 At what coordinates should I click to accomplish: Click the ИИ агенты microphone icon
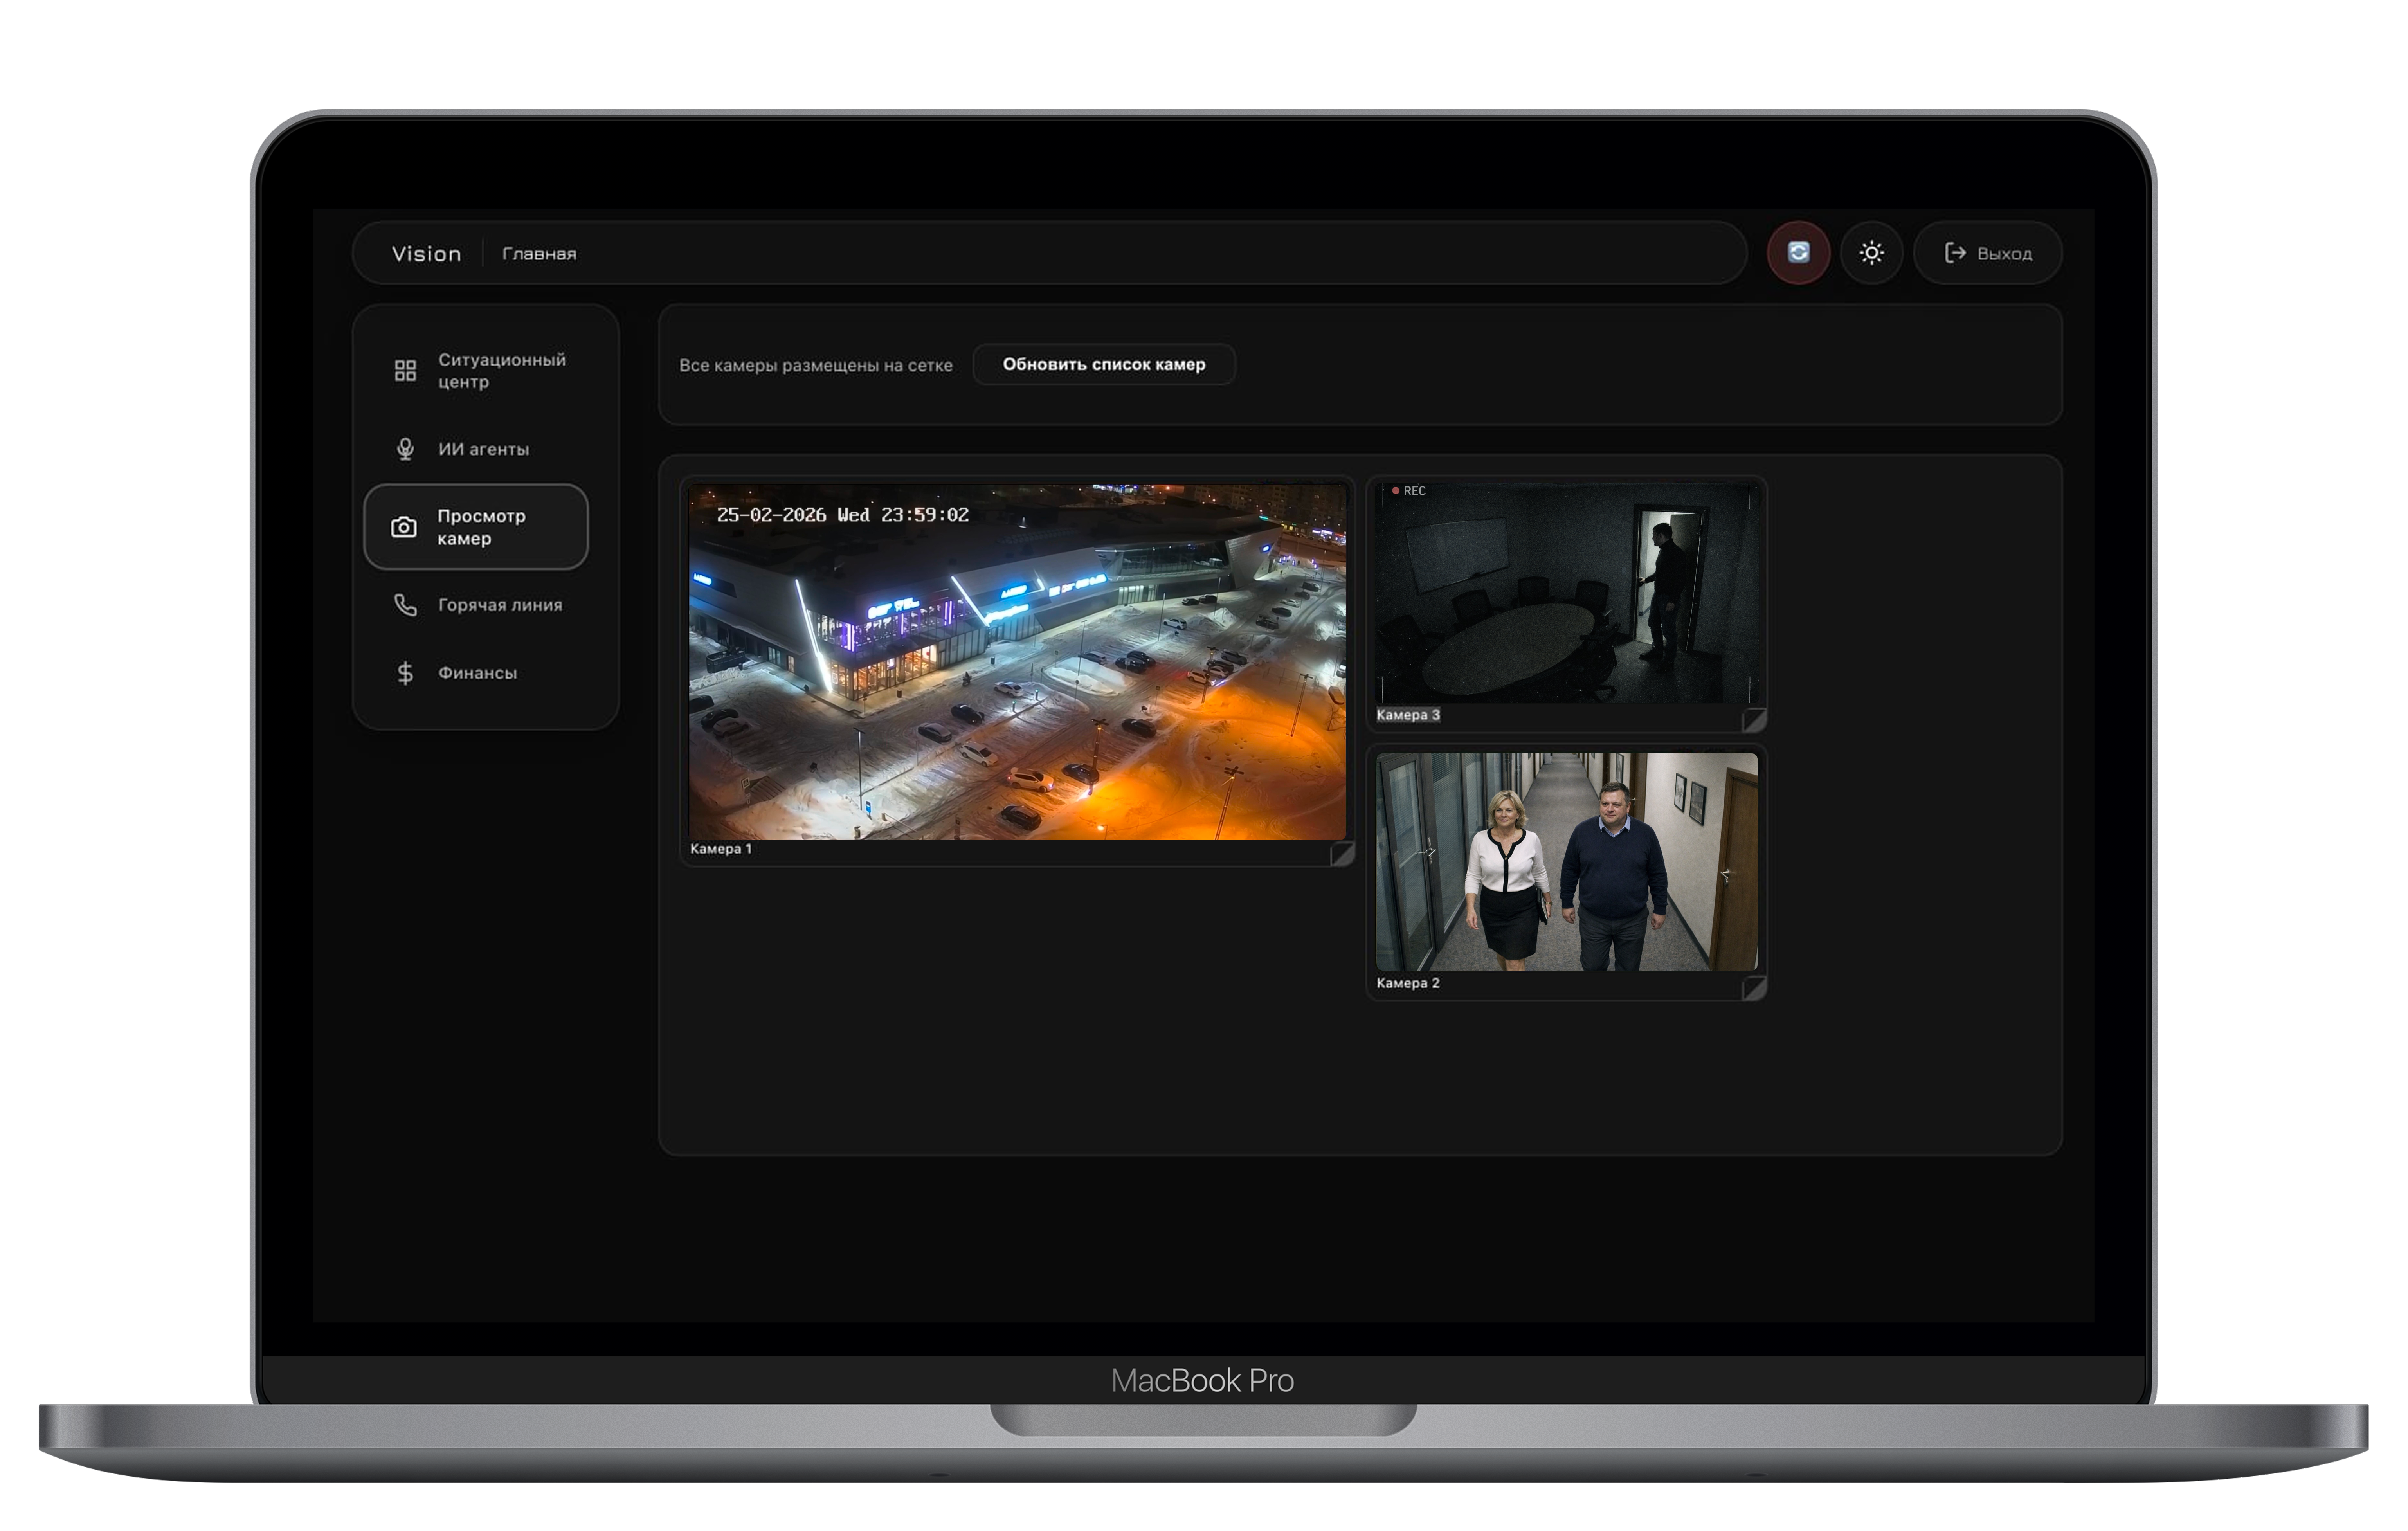tap(405, 449)
